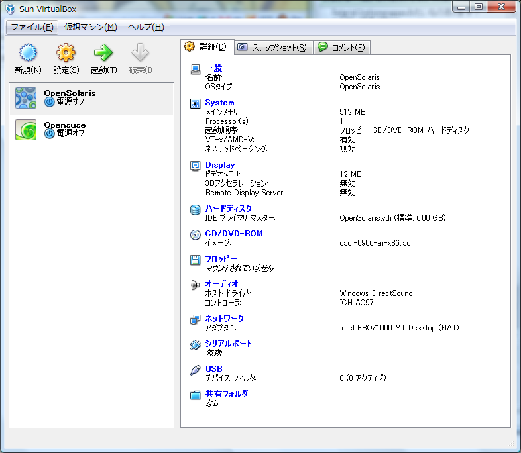
Task: Maximize the Sun VirtualBox window
Action: 479,7
